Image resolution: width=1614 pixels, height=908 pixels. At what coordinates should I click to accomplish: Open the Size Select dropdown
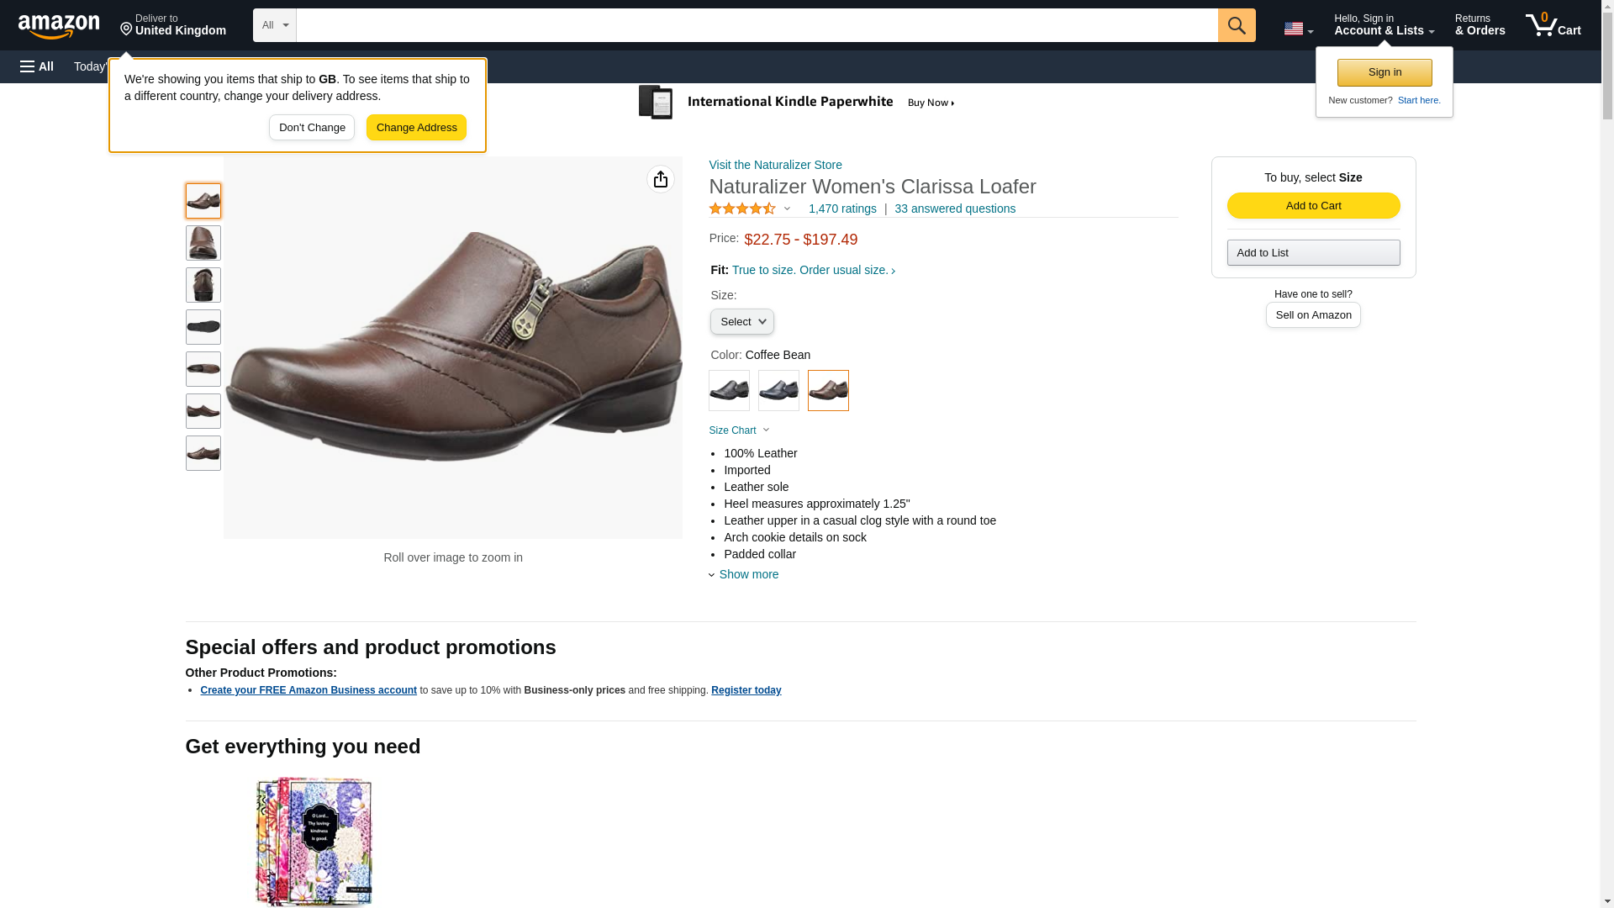point(741,321)
